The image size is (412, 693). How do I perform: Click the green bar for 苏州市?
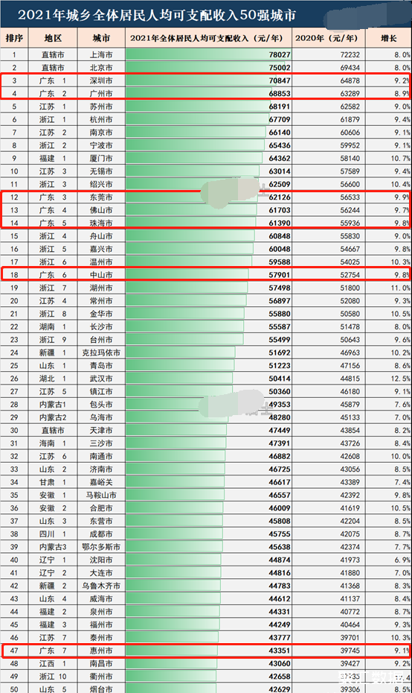click(197, 107)
